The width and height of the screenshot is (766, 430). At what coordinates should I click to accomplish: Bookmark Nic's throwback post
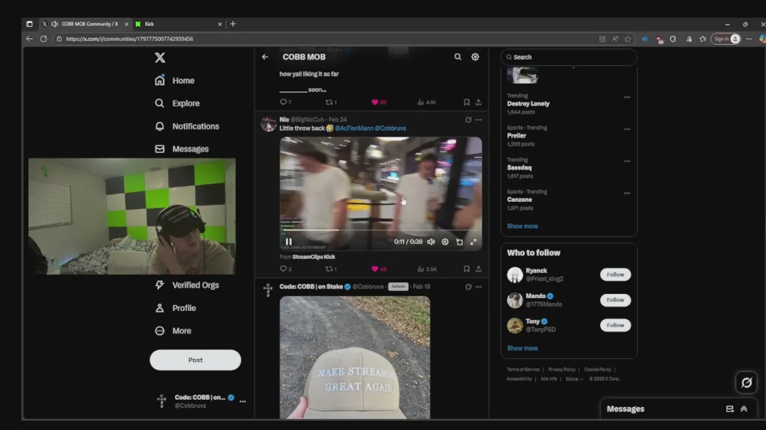(x=466, y=269)
